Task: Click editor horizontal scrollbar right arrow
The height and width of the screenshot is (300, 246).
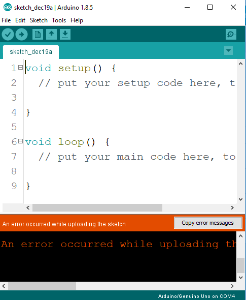Action: pyautogui.click(x=232, y=208)
